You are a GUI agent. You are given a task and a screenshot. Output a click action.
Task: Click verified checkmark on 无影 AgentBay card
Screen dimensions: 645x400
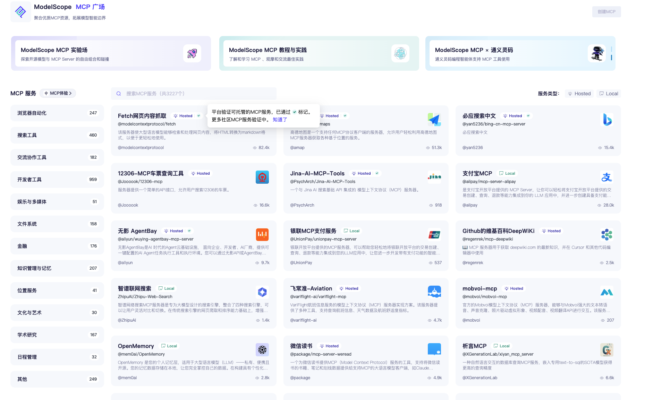click(189, 231)
